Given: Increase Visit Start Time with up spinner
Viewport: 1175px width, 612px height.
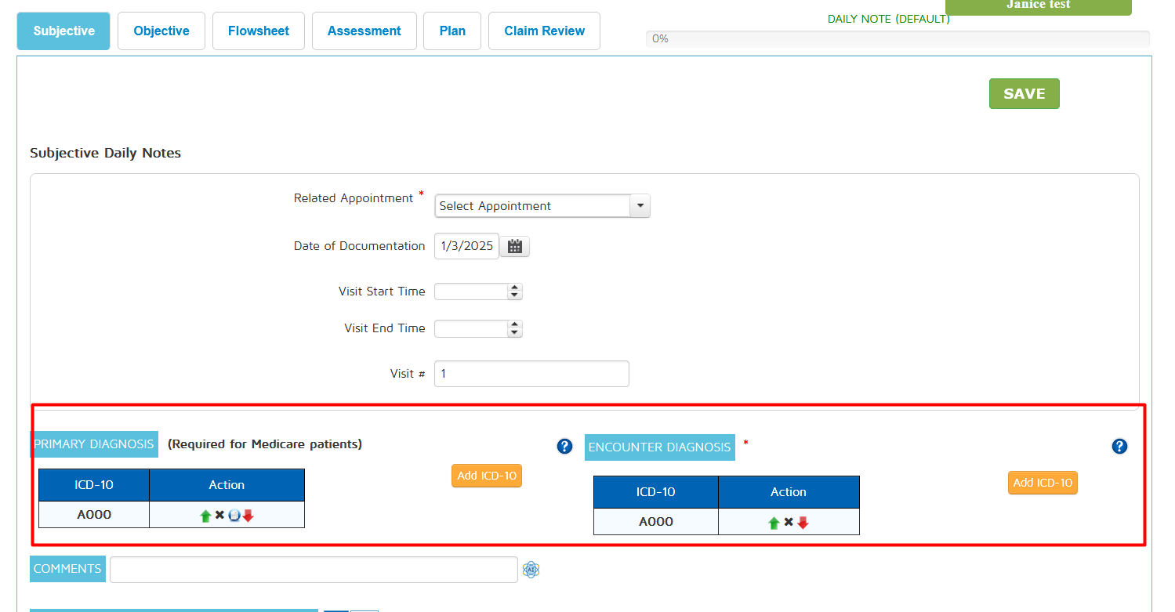Looking at the screenshot, I should 514,288.
